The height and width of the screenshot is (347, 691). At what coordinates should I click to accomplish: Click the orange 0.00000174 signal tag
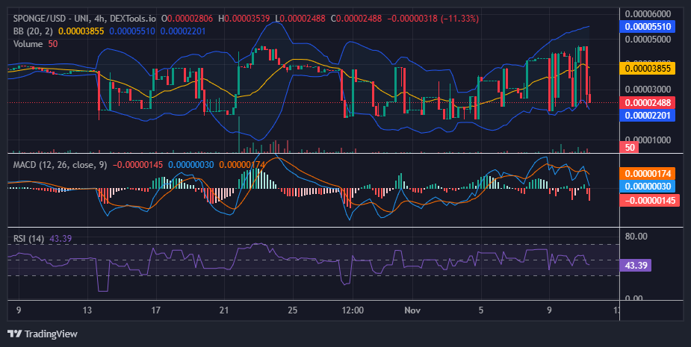tap(648, 173)
